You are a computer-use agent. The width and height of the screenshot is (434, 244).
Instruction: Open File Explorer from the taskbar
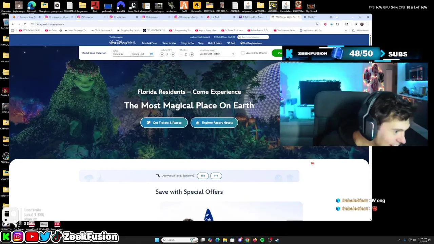click(x=225, y=240)
